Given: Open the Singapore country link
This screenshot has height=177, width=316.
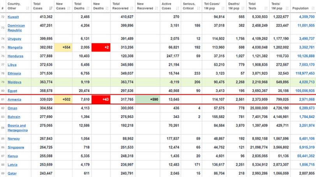Looking at the screenshot, I should coord(16,147).
